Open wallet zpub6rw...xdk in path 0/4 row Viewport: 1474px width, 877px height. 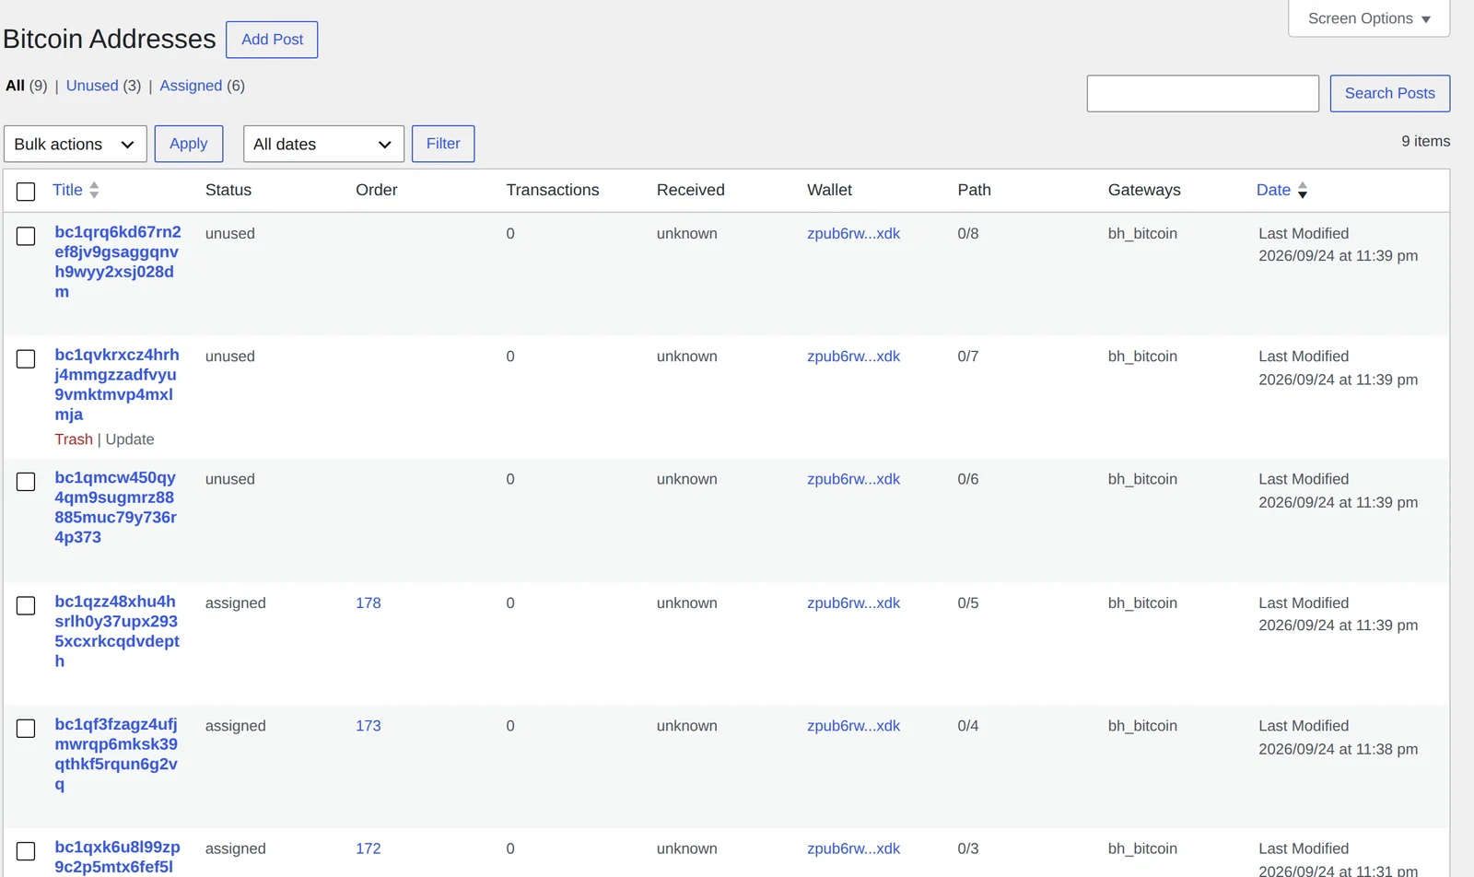point(853,726)
